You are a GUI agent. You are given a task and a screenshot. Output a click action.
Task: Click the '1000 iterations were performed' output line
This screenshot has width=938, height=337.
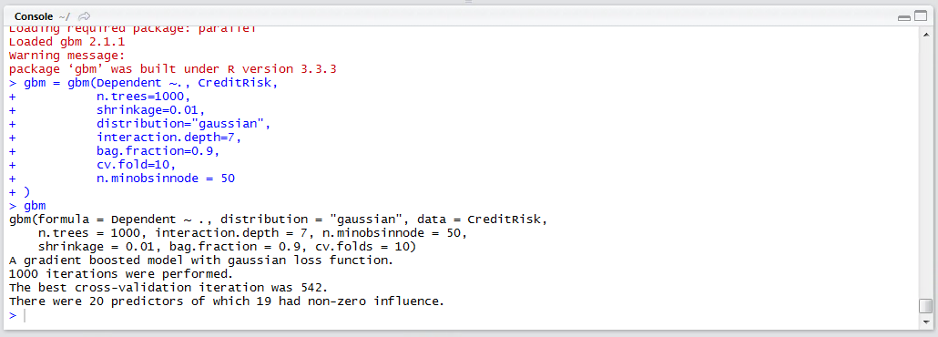pyautogui.click(x=121, y=274)
